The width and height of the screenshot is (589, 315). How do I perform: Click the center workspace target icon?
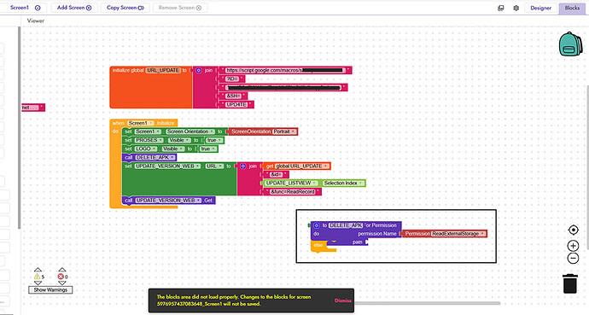[x=574, y=230]
